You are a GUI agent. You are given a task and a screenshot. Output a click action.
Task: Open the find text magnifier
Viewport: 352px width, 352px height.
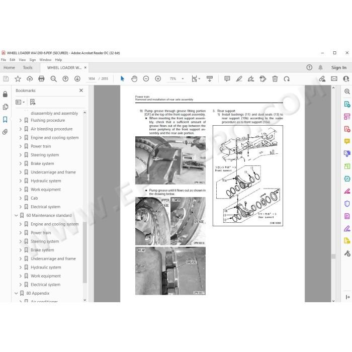click(x=53, y=79)
